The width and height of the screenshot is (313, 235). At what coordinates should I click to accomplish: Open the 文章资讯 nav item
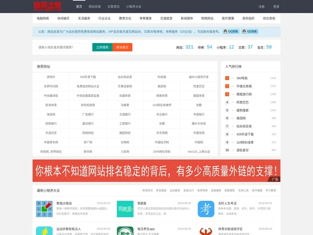click(113, 7)
